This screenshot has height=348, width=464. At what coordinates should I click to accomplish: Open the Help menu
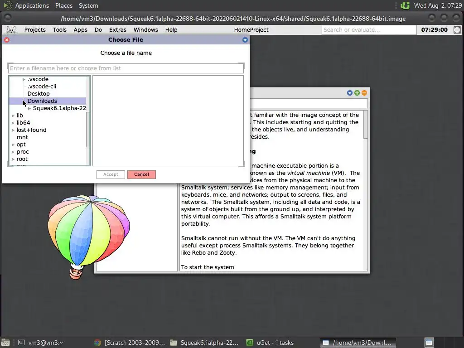(171, 30)
